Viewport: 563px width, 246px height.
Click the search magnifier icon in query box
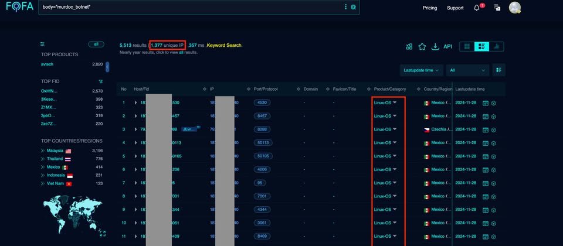click(353, 7)
